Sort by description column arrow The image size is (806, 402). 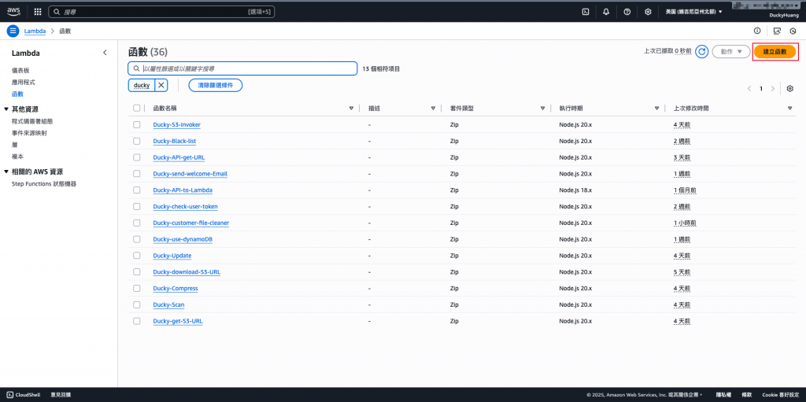click(x=434, y=108)
